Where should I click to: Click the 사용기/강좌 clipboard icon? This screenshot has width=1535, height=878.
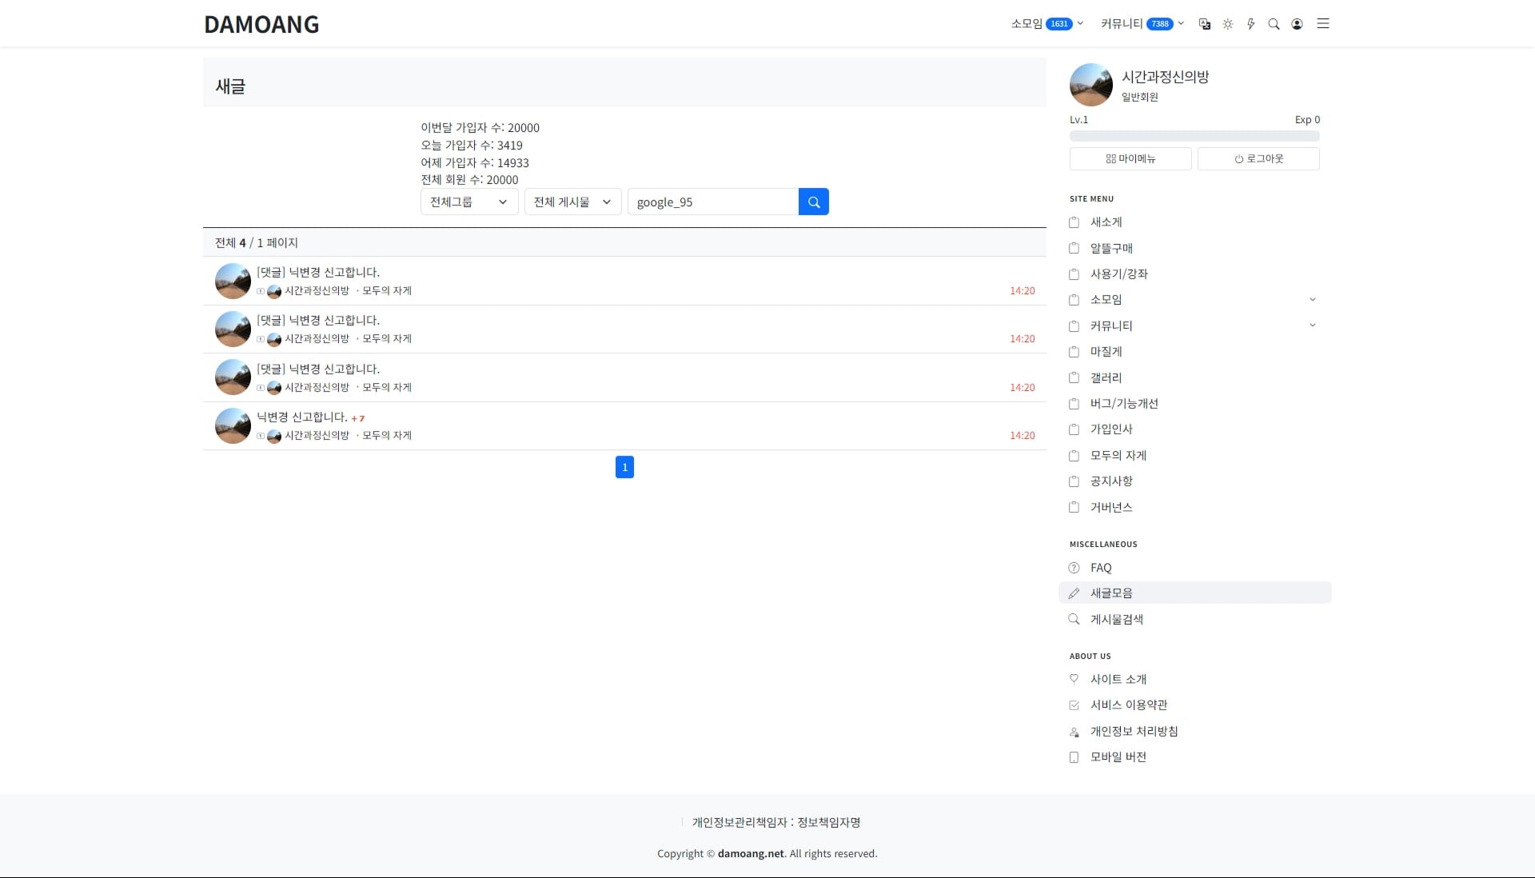1074,274
